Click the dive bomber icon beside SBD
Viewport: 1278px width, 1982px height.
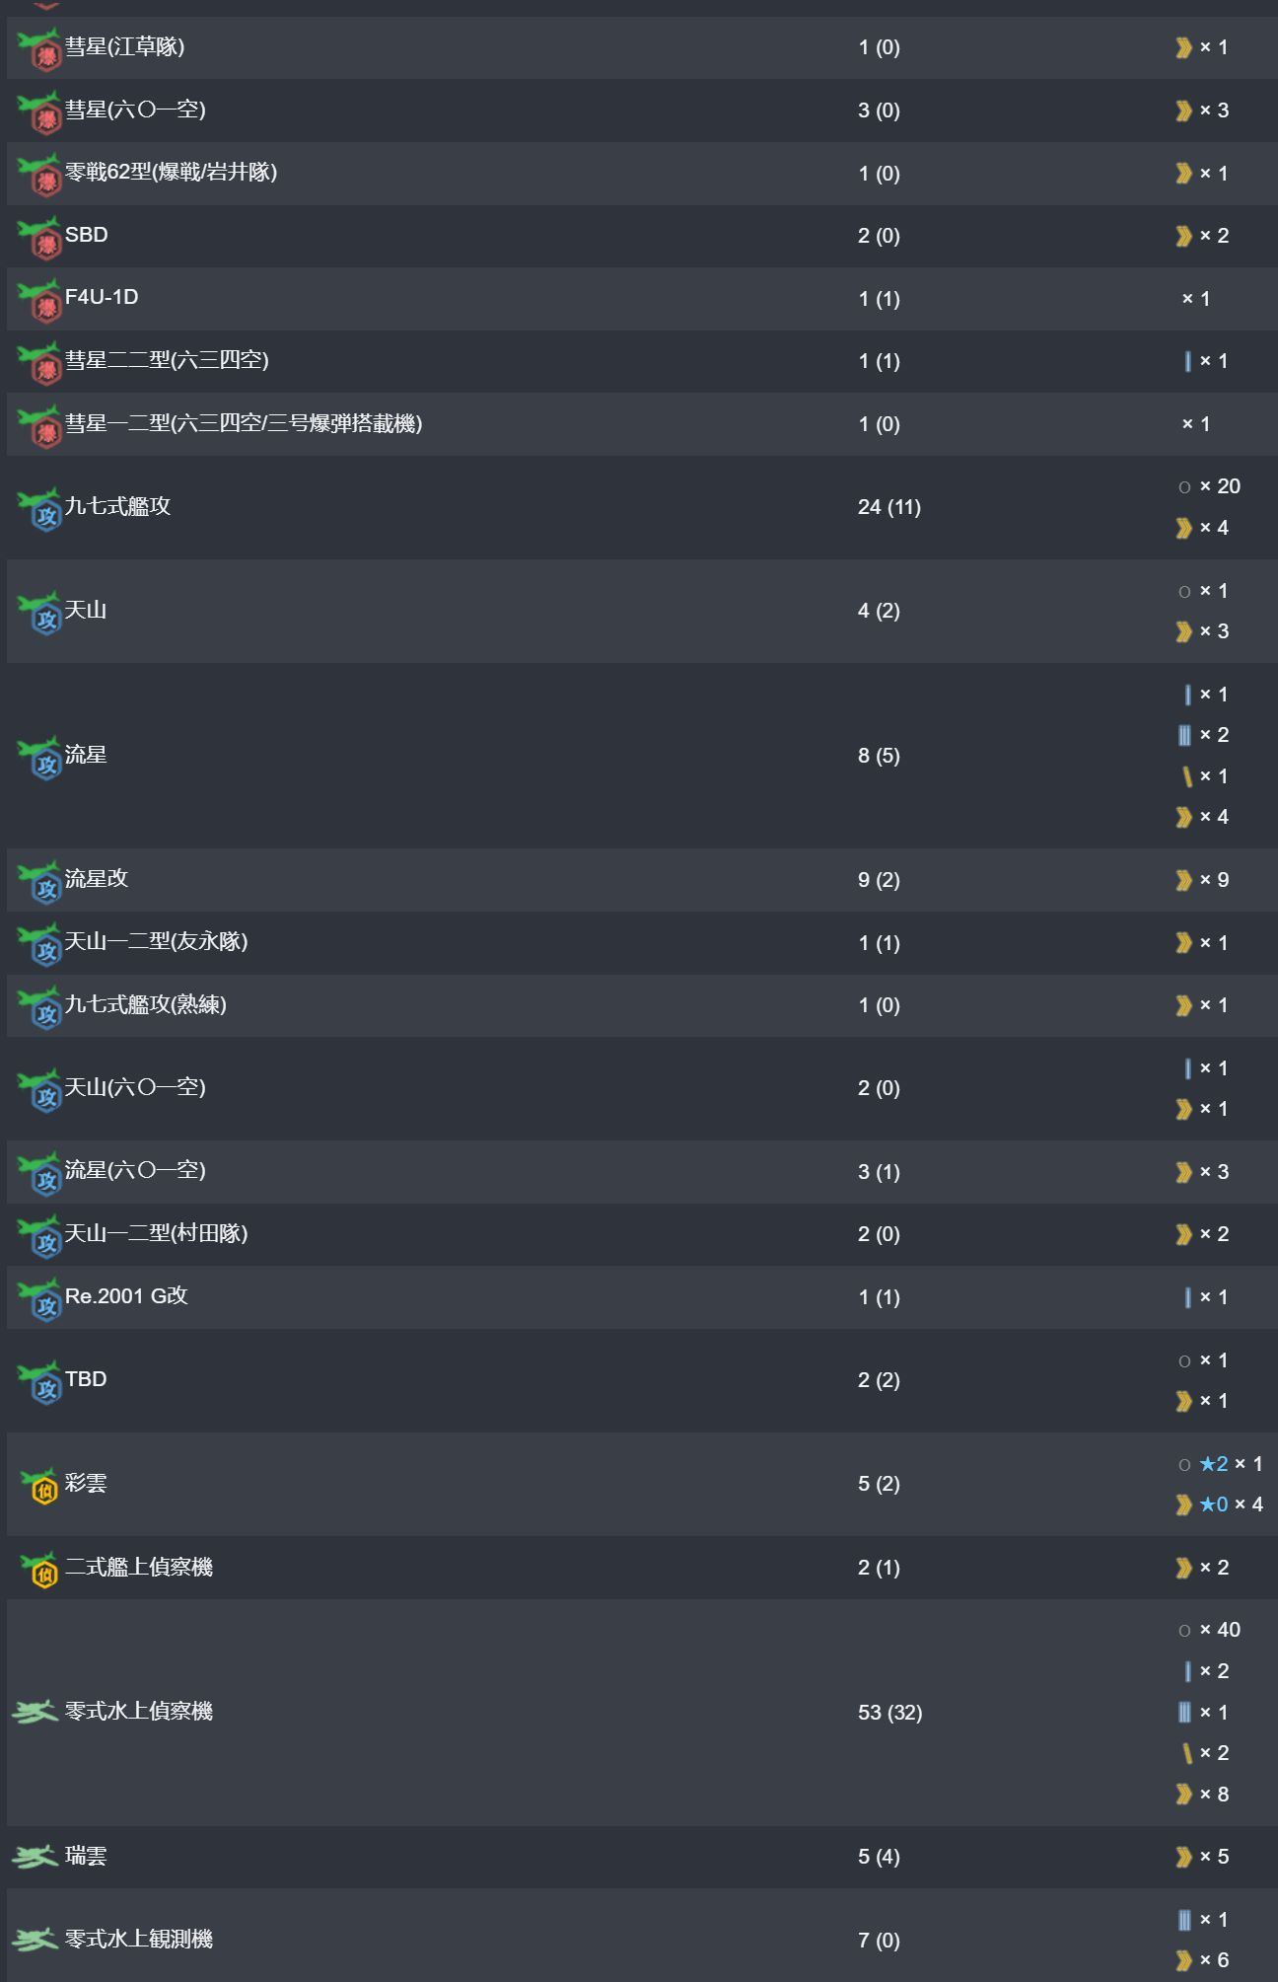pos(39,238)
